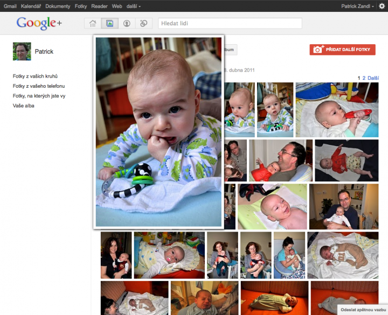Click the Google+ logo
388x315 pixels.
click(39, 23)
